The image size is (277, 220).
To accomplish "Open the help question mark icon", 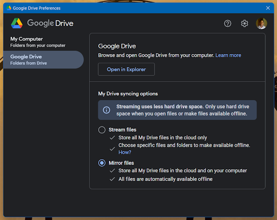I will point(228,23).
